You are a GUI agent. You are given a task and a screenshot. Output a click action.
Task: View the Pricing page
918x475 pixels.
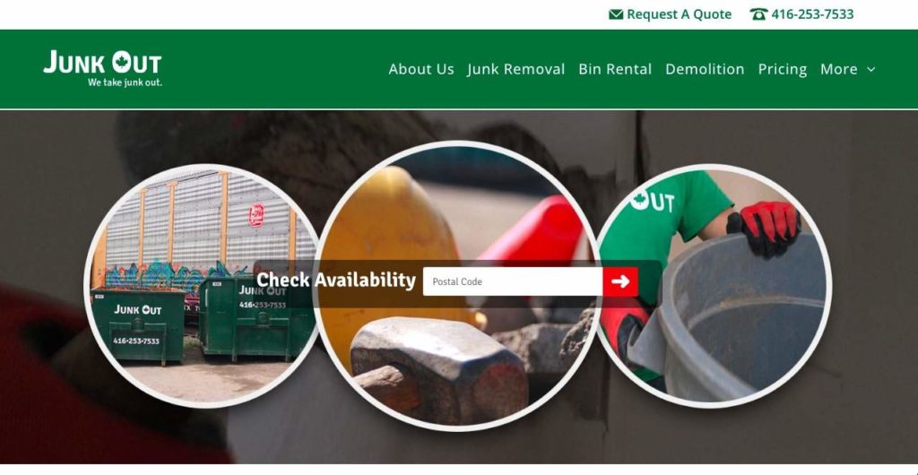(x=782, y=69)
